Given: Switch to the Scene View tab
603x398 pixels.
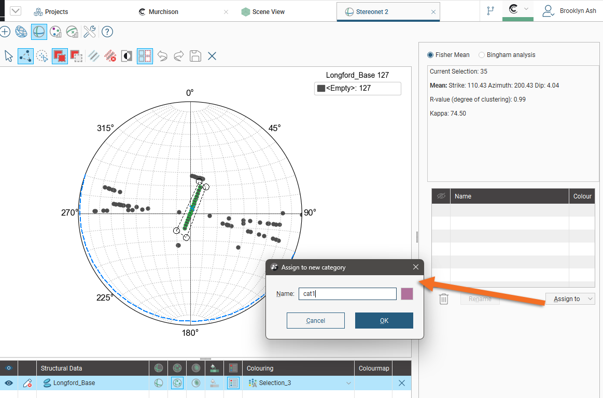Looking at the screenshot, I should [263, 12].
